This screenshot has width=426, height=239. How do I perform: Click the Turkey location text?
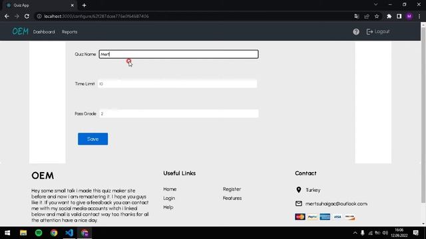point(313,190)
